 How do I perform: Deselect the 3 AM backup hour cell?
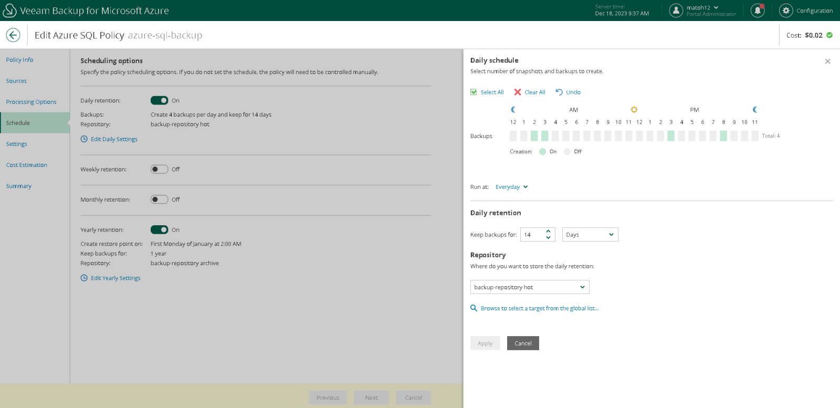pos(545,136)
